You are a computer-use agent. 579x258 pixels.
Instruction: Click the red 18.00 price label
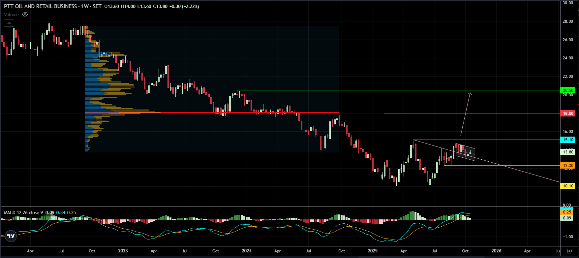coord(568,113)
